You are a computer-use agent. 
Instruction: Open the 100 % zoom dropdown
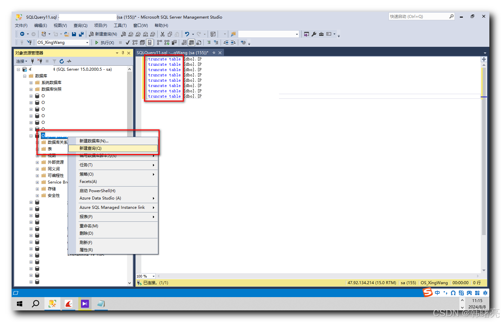(x=153, y=276)
